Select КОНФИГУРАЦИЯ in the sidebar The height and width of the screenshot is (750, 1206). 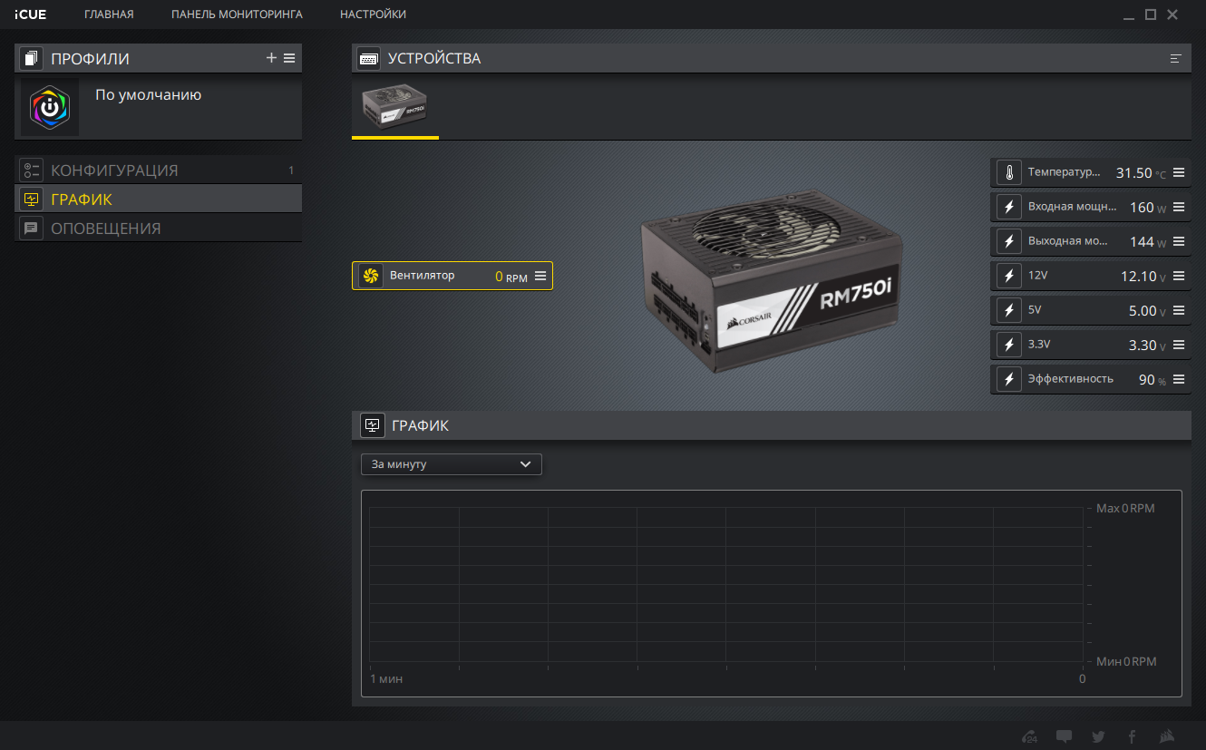114,170
